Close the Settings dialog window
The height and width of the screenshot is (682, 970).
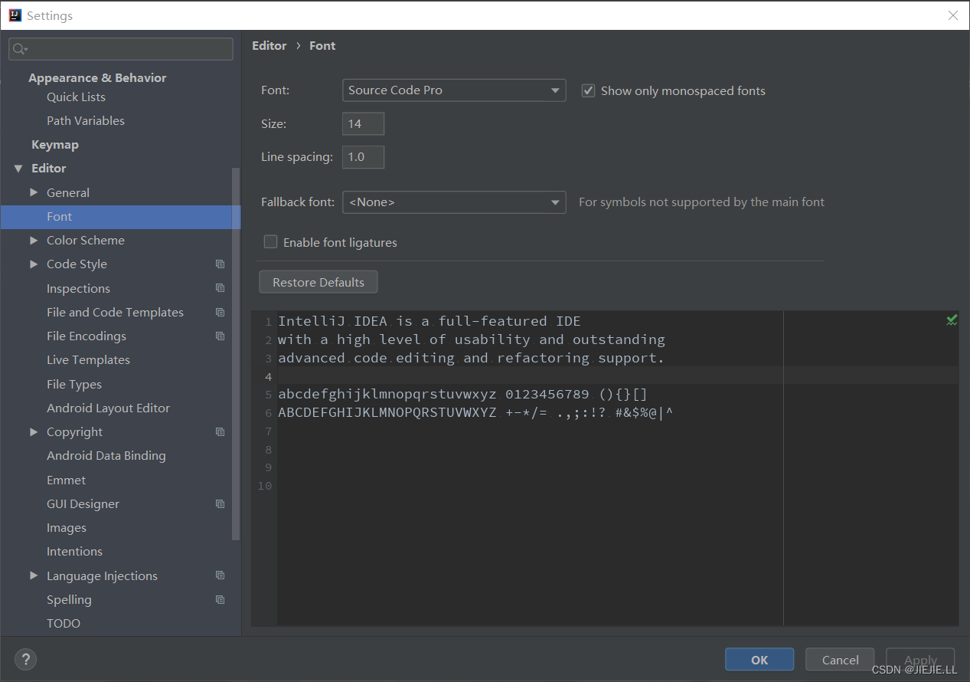pos(953,15)
